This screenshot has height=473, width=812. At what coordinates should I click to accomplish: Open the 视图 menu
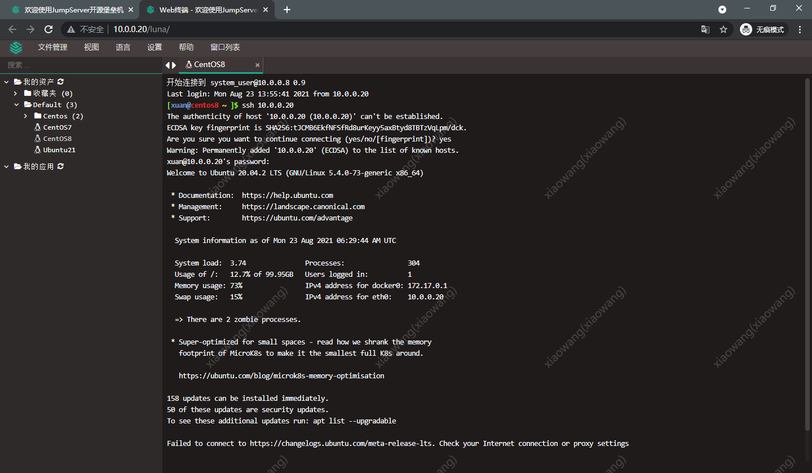click(91, 47)
